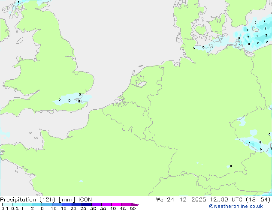Click the 1–2 mm legend swatch
The image size is (272, 210).
(27, 204)
